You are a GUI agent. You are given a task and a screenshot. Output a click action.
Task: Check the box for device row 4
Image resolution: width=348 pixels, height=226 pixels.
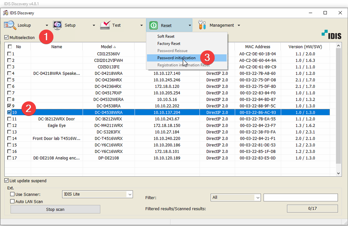click(9, 73)
